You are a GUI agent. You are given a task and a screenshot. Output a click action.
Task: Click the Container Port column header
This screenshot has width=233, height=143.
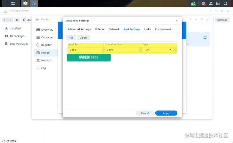point(113,44)
